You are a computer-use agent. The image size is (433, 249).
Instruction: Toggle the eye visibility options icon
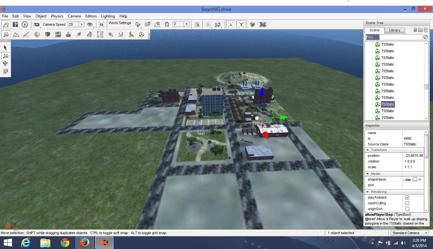click(x=90, y=24)
